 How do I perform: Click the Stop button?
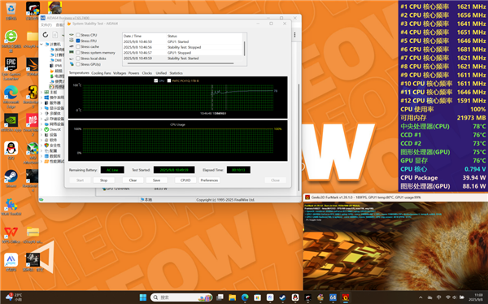point(103,180)
